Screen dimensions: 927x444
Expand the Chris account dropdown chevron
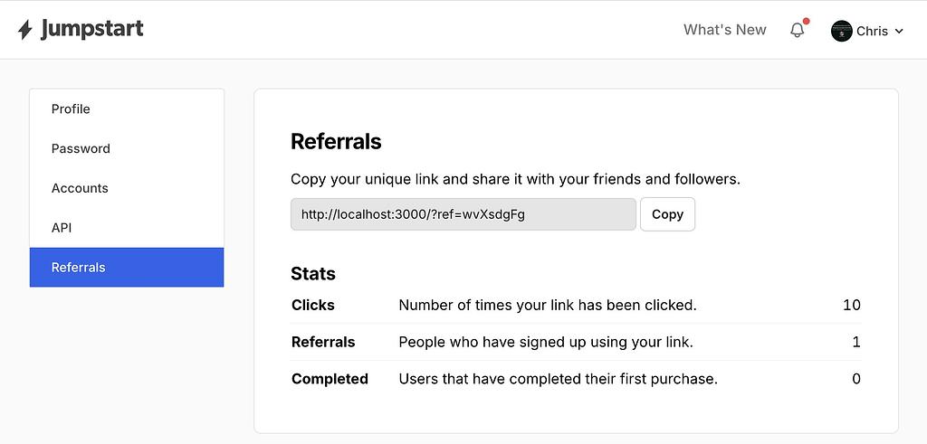899,32
